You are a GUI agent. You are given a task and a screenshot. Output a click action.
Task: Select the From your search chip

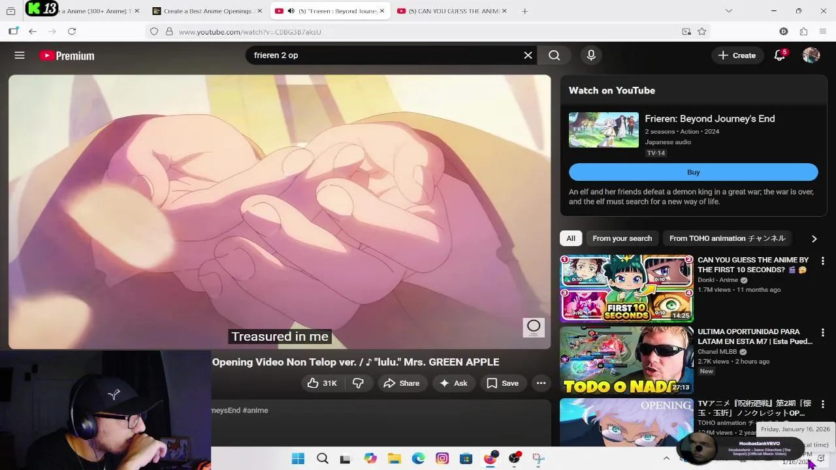pyautogui.click(x=622, y=238)
